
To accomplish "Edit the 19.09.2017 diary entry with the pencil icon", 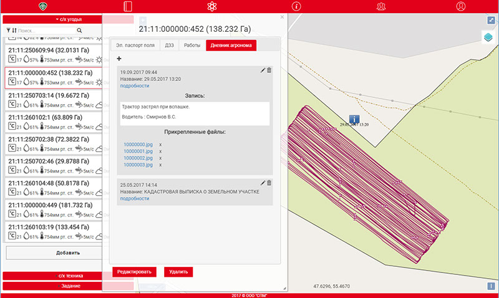I will [263, 70].
